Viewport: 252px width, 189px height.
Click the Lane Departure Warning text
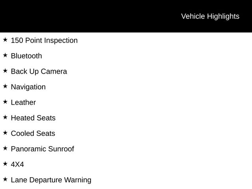pyautogui.click(x=51, y=180)
